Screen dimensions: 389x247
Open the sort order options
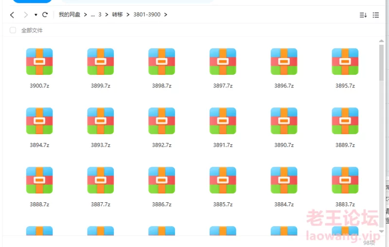[x=363, y=15]
